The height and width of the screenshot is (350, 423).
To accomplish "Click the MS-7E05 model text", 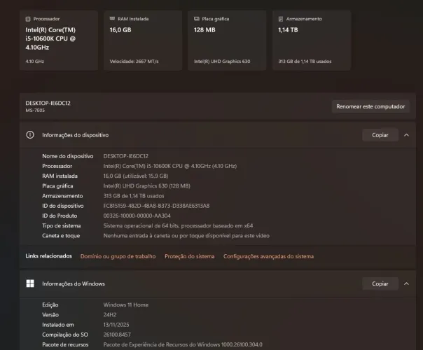I will click(35, 111).
